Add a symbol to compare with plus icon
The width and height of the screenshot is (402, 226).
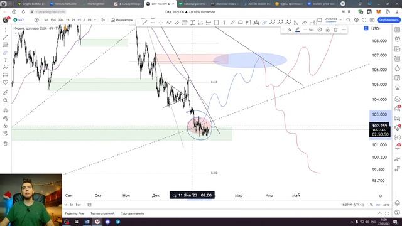[36, 20]
